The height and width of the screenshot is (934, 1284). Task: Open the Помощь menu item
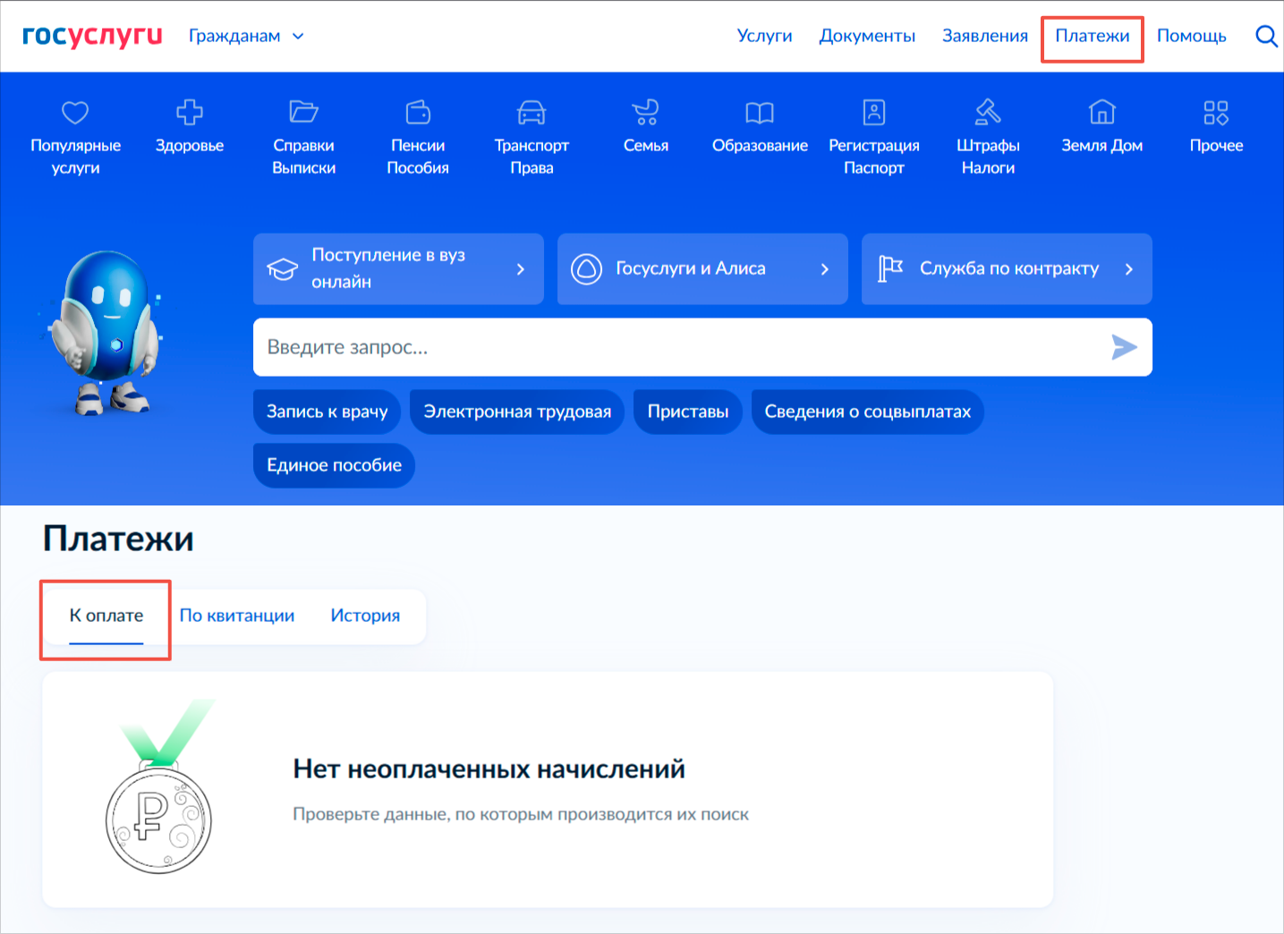(1192, 36)
